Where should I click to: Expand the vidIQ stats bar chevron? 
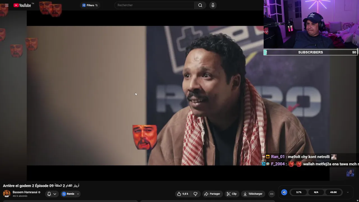[x=348, y=192]
